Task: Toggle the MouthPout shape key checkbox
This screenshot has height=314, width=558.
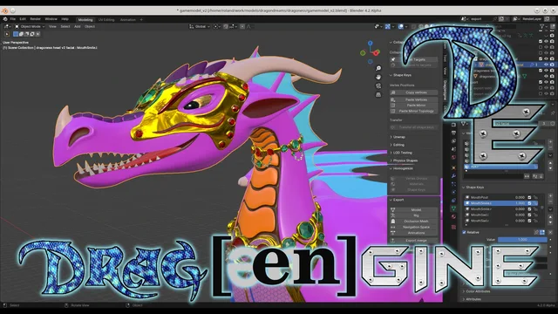Action: pos(529,197)
